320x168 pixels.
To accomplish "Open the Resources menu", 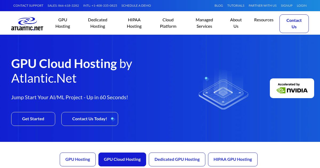I will coord(264,20).
